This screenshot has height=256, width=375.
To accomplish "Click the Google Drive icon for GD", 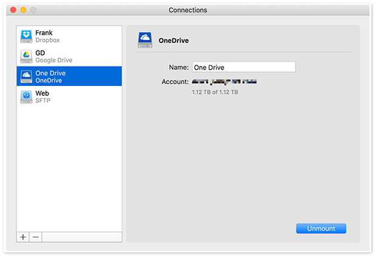I will [26, 56].
